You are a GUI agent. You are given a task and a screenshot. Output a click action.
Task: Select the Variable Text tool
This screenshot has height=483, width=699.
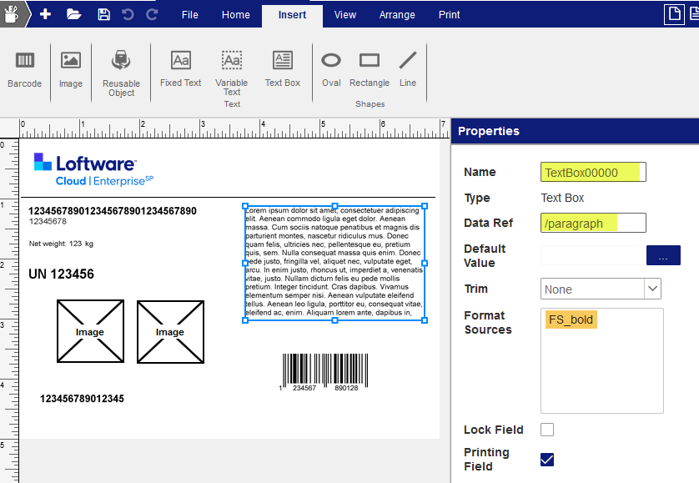pyautogui.click(x=231, y=68)
